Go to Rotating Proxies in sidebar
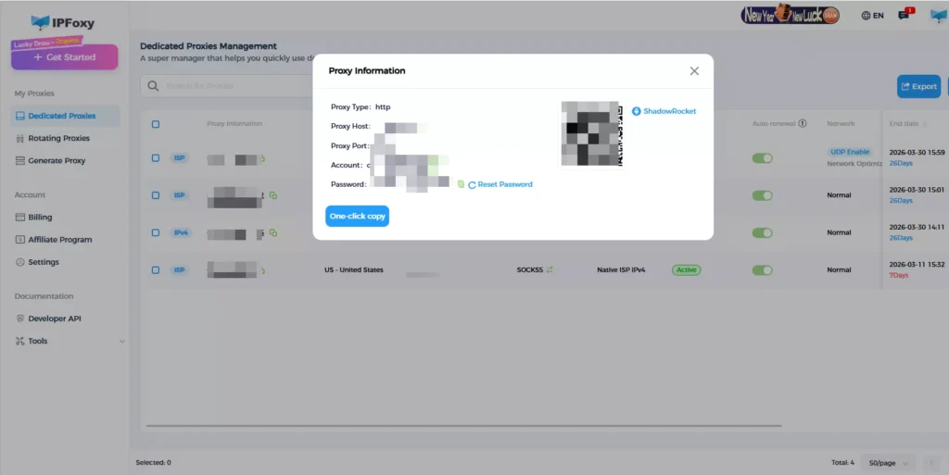949x475 pixels. click(58, 138)
